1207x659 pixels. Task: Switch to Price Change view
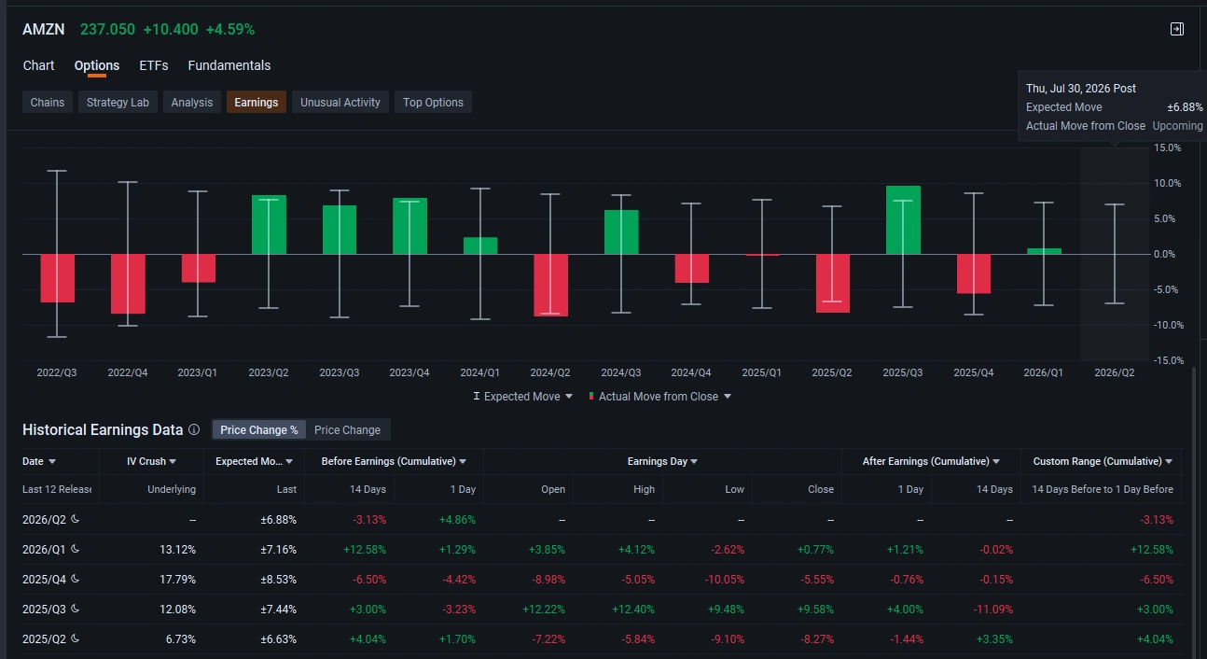347,430
